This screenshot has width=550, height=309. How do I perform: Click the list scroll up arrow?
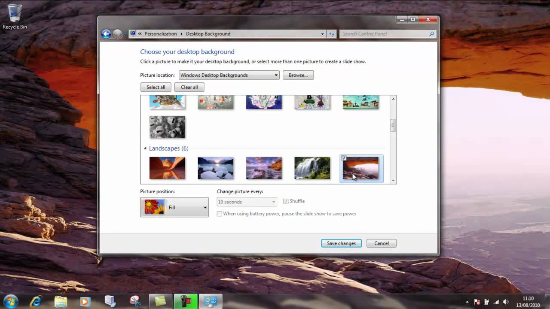pyautogui.click(x=393, y=99)
